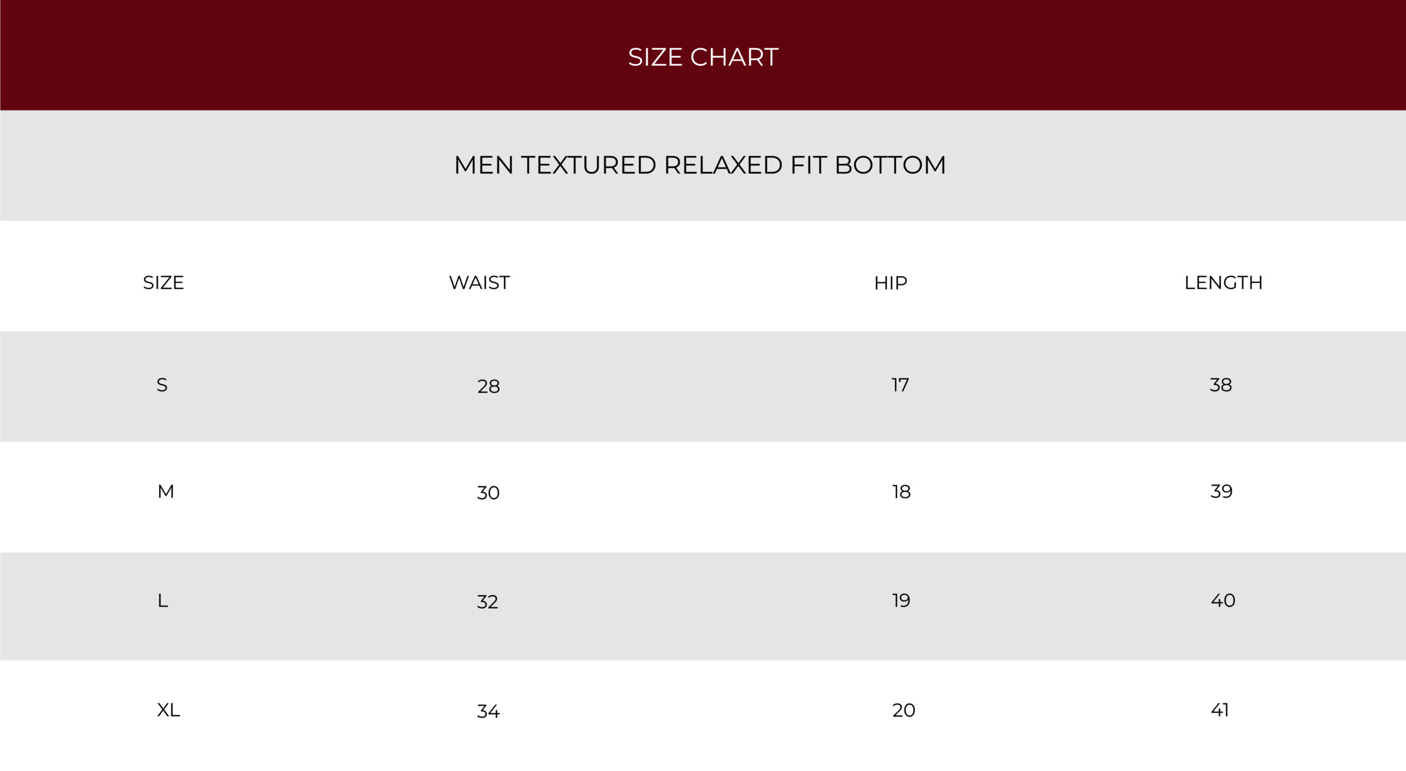Click length value 38

click(1221, 385)
